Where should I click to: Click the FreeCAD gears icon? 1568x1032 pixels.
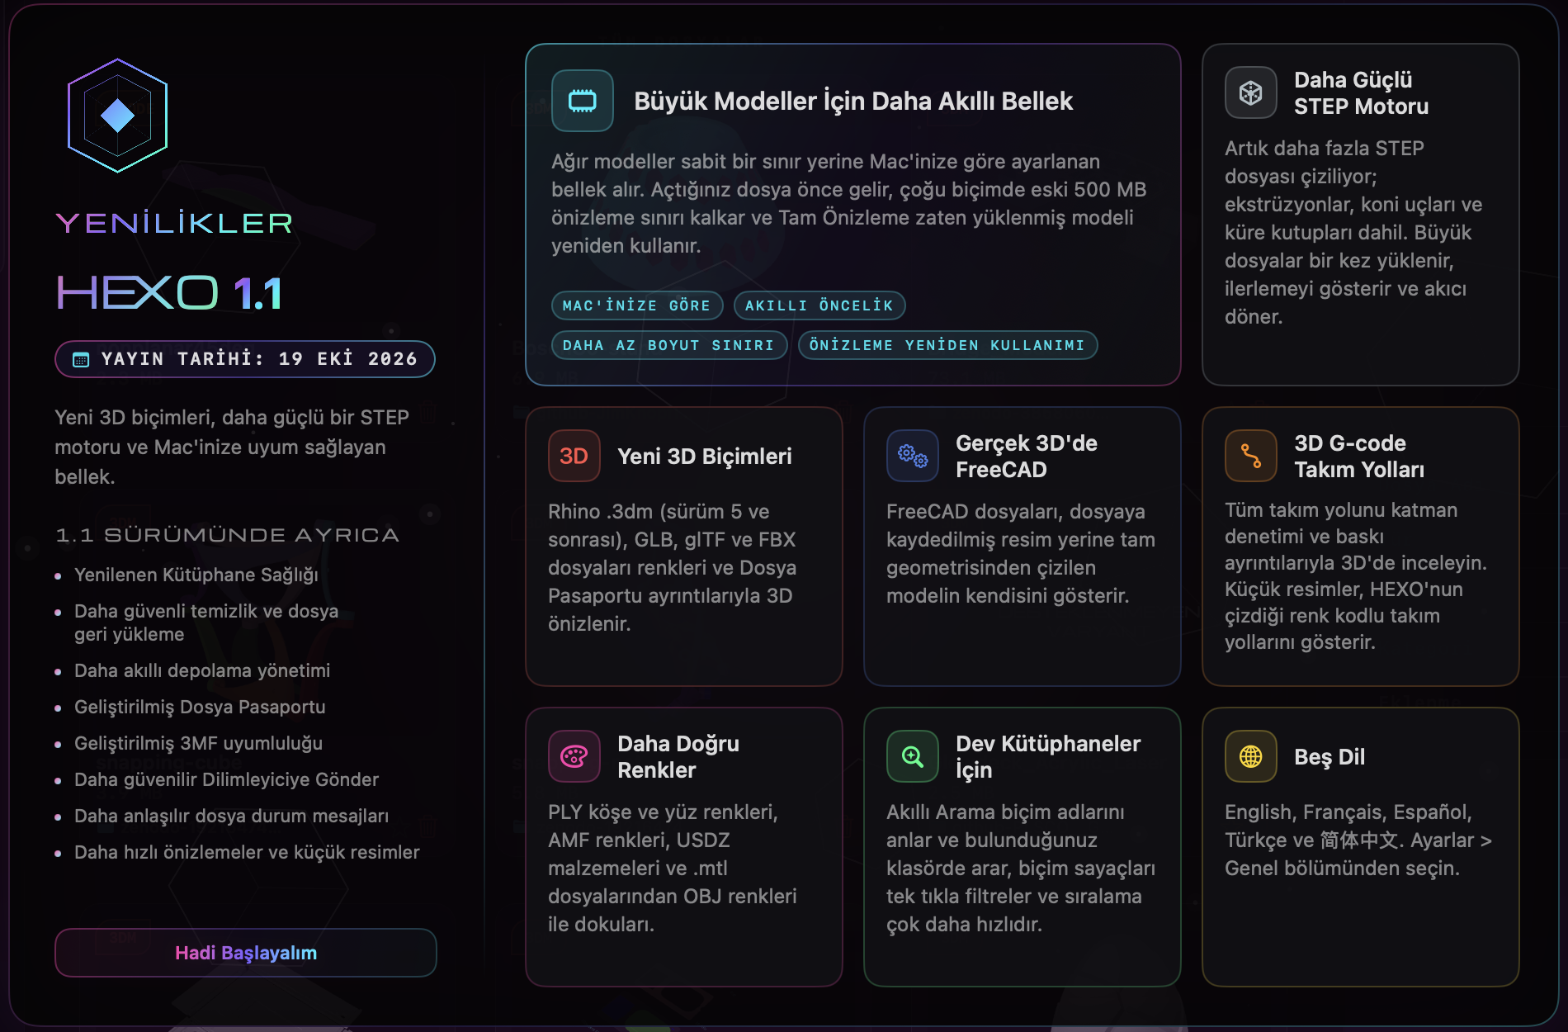[913, 456]
